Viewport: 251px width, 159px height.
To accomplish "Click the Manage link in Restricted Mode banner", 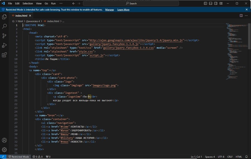I will click(x=109, y=9).
